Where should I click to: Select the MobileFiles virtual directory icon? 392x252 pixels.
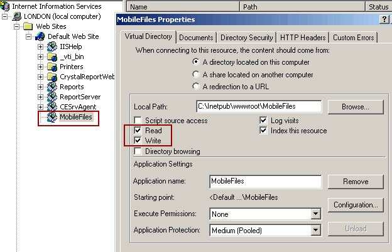click(x=52, y=117)
